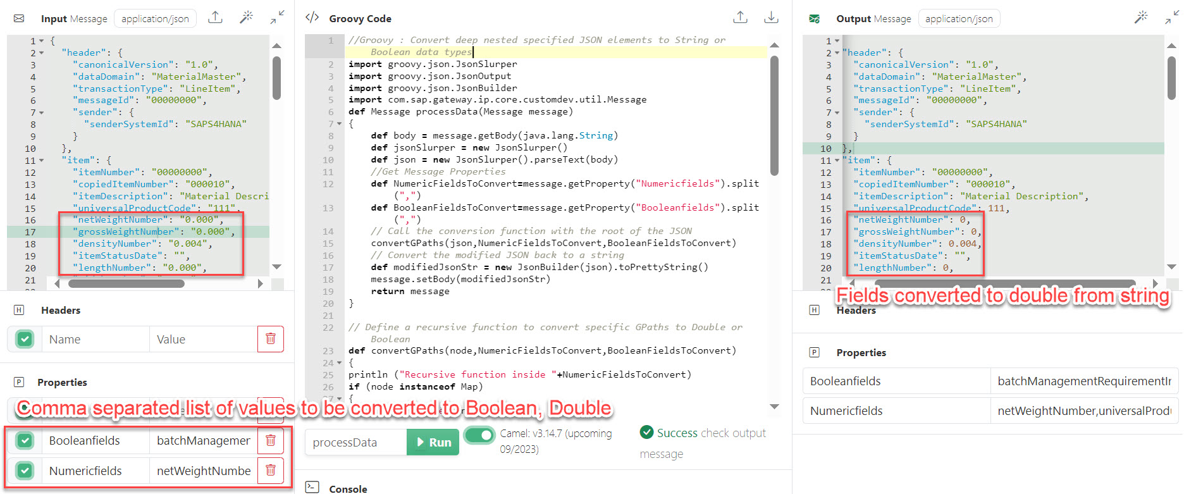Click the output Properties section icon
The image size is (1184, 494).
point(815,352)
